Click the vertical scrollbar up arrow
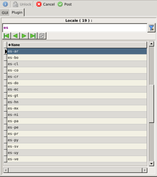Image resolution: width=157 pixels, height=177 pixels. (x=151, y=44)
